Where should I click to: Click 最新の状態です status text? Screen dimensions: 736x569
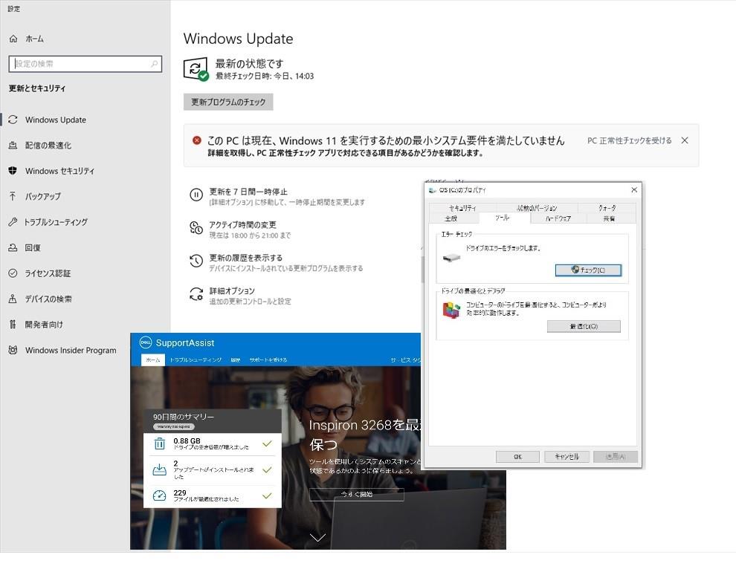(249, 63)
